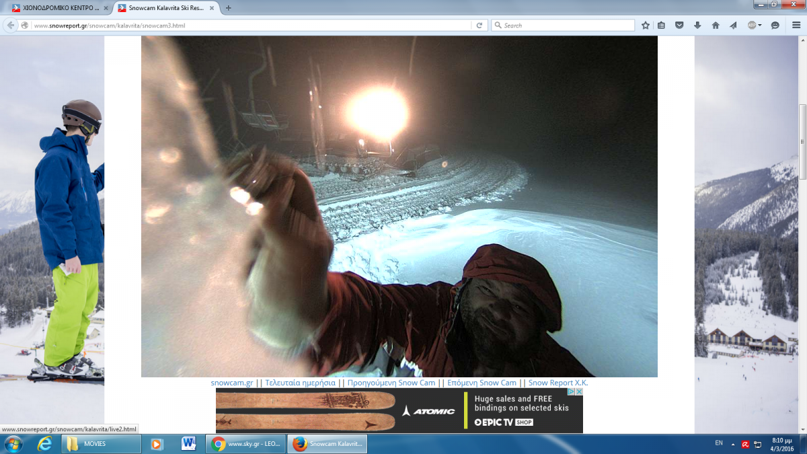Click the snowcam night image
Viewport: 807px width, 454px height.
coord(399,206)
